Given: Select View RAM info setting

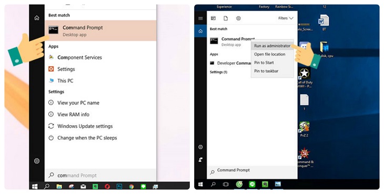Looking at the screenshot, I should point(69,115).
